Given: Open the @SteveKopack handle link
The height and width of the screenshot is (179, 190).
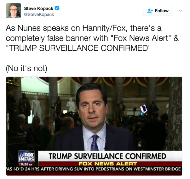Looking at the screenshot, I should coord(39,14).
